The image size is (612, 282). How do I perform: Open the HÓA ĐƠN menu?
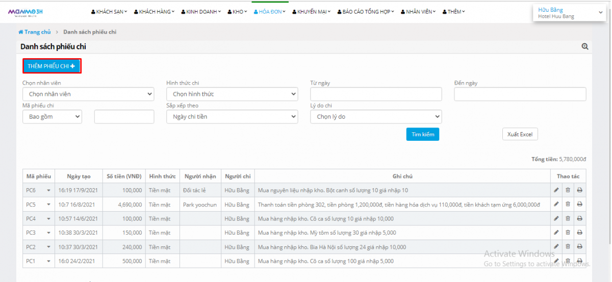(270, 12)
